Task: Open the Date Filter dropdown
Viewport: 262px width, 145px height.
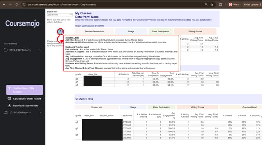Action: (x=60, y=15)
